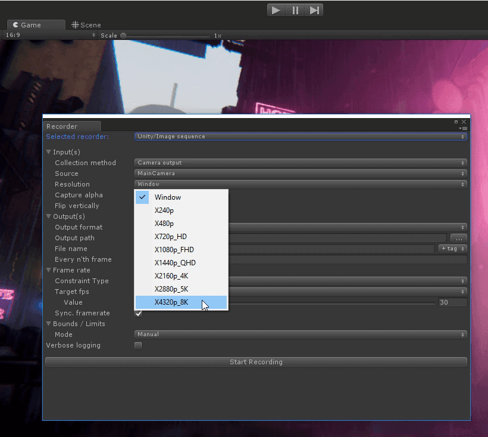Click the Game view Scale slider

pos(167,36)
